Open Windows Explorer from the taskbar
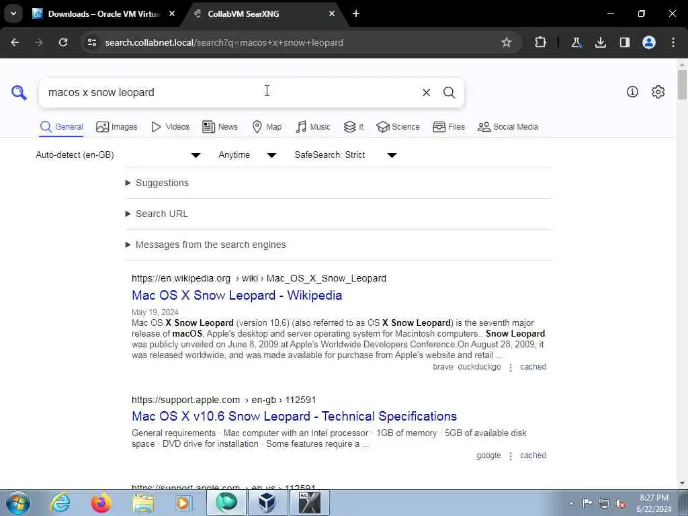The height and width of the screenshot is (516, 688). point(143,503)
